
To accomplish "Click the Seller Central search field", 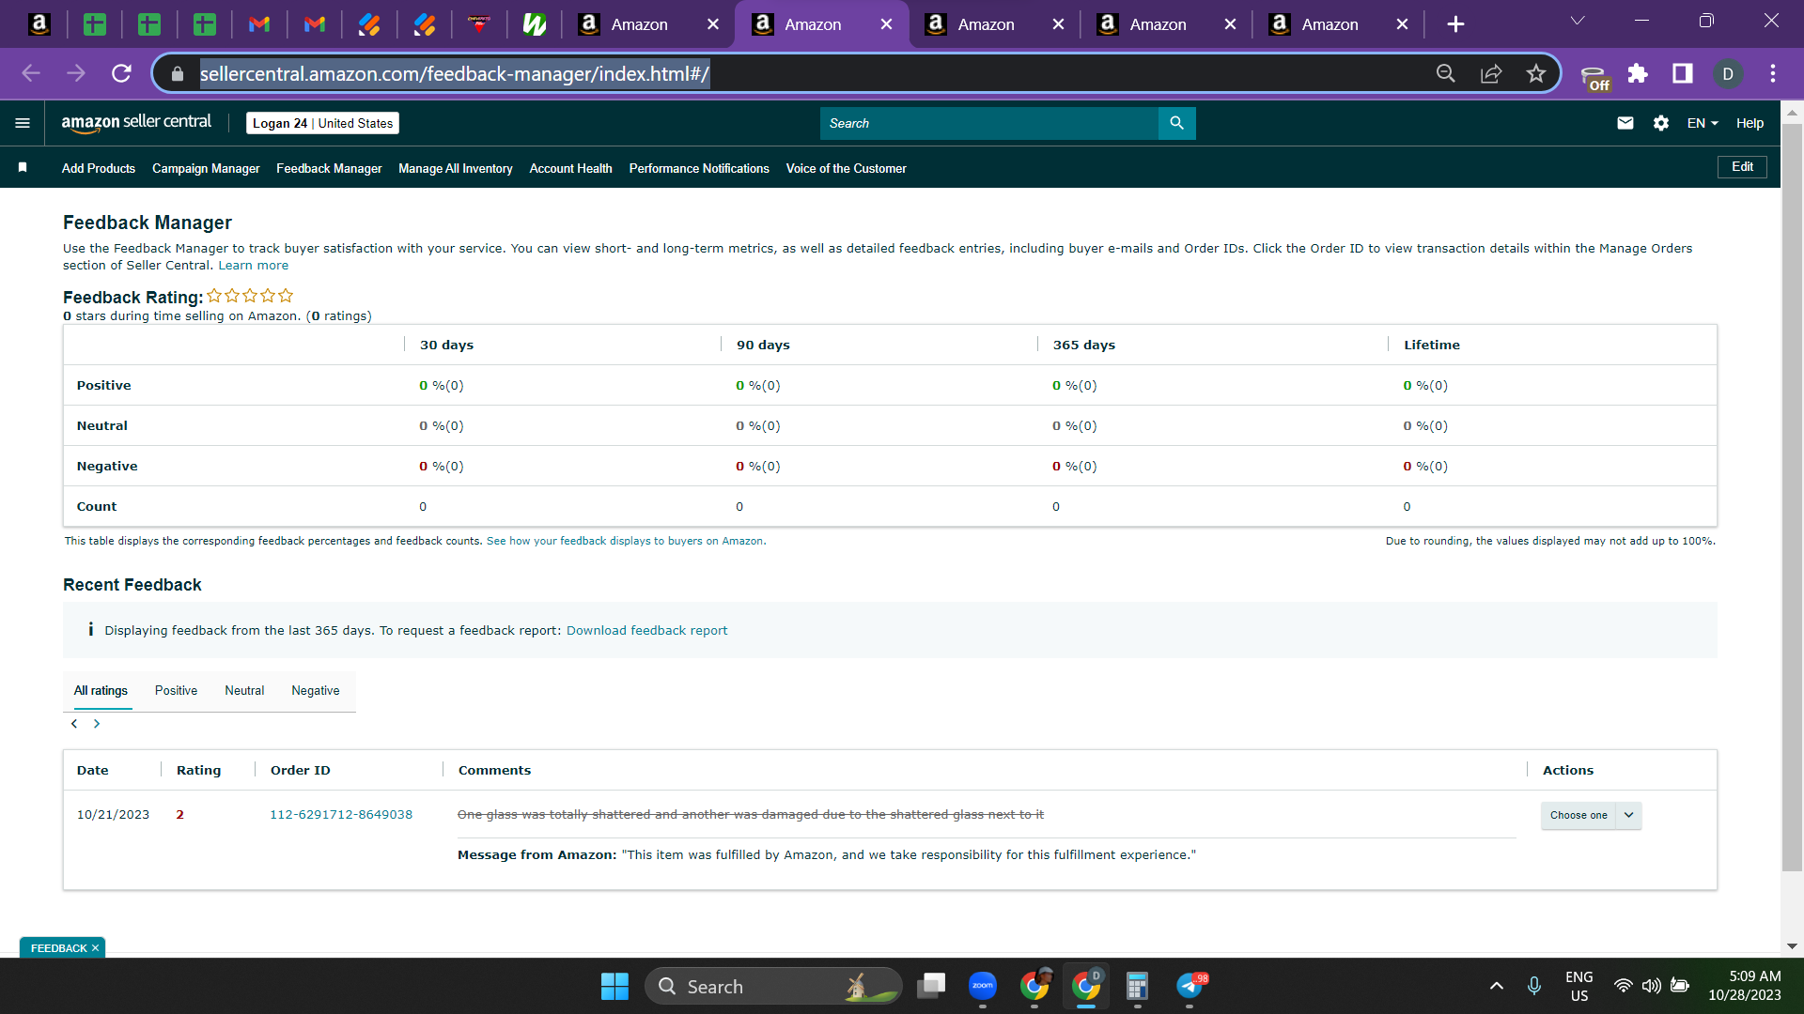I will click(989, 123).
